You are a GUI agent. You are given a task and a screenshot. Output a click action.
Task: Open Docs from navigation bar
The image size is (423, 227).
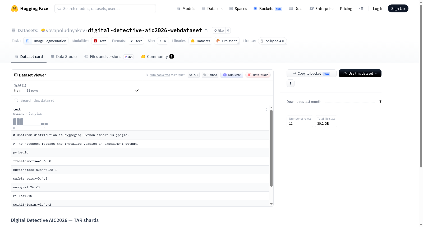click(x=296, y=8)
